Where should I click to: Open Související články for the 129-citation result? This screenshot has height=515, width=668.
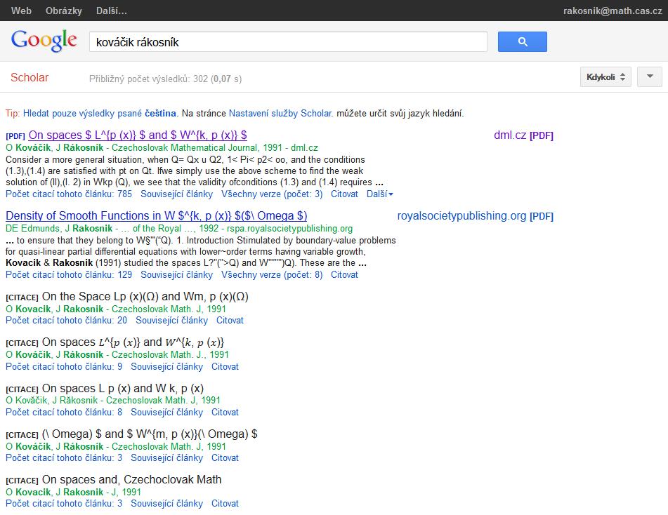[176, 274]
